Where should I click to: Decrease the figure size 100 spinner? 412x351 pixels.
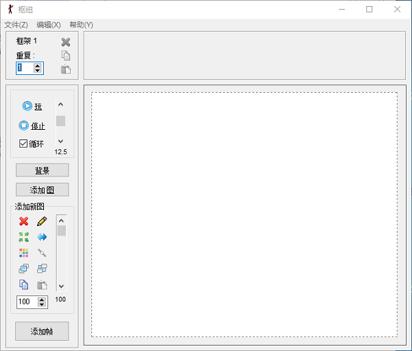click(x=42, y=304)
